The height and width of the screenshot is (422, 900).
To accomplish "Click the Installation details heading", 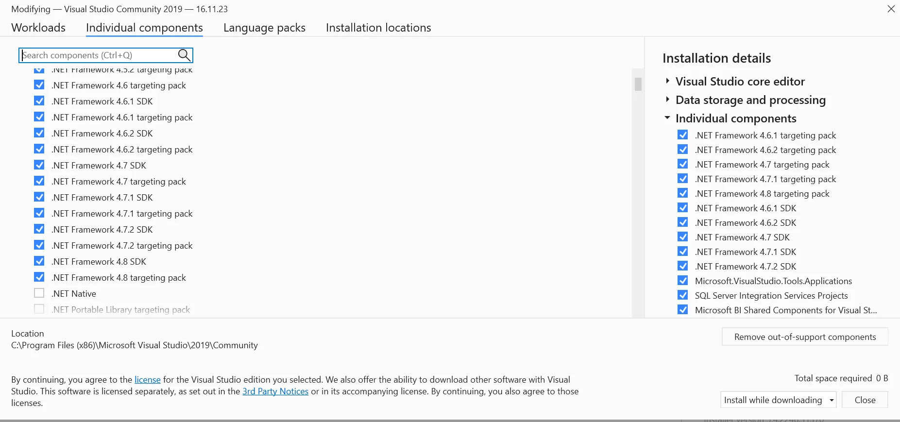I will [716, 58].
